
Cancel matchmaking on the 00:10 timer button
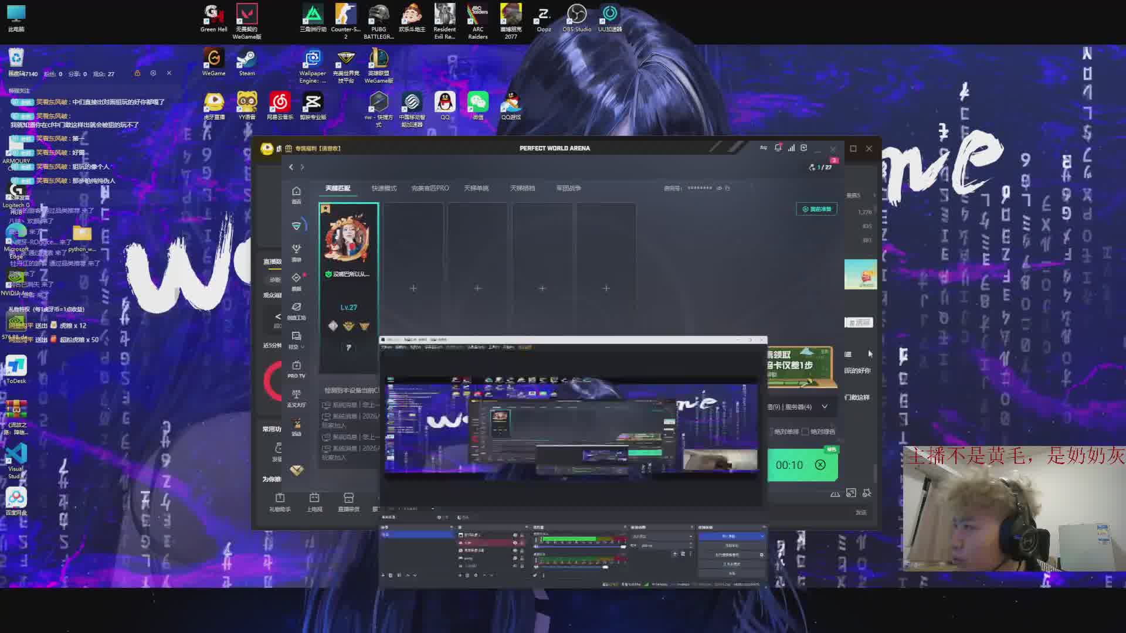tap(820, 465)
